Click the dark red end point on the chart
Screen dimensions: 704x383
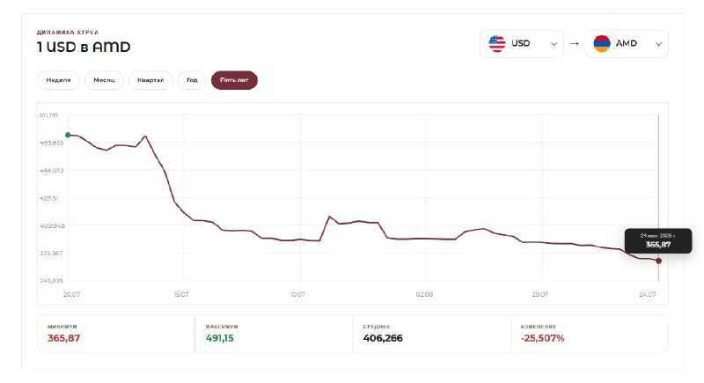(658, 261)
